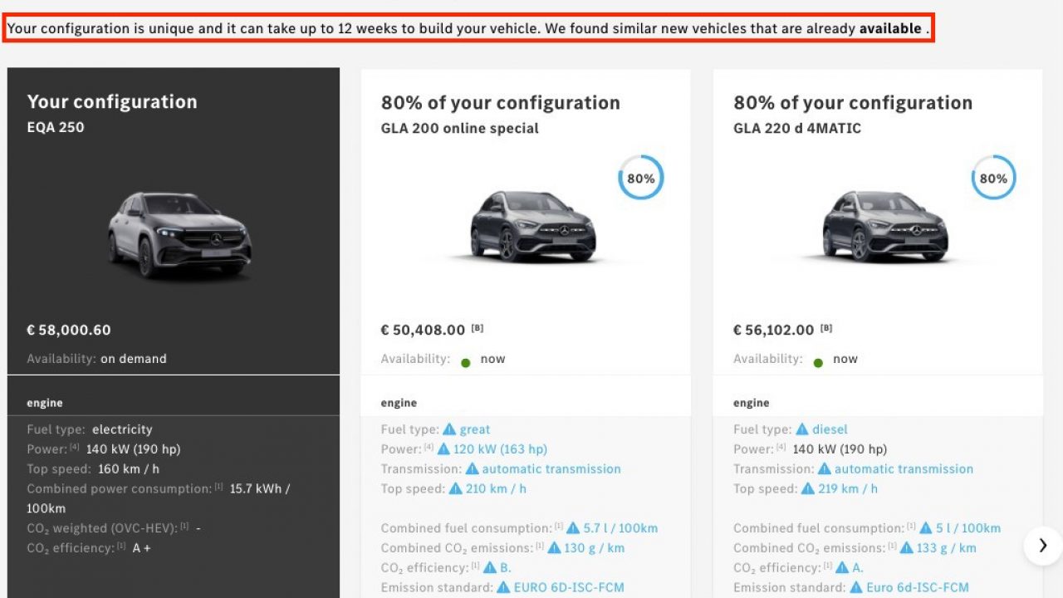Viewport: 1063px width, 598px height.
Task: Click the 80% match ring on GLA 200
Action: tap(641, 178)
